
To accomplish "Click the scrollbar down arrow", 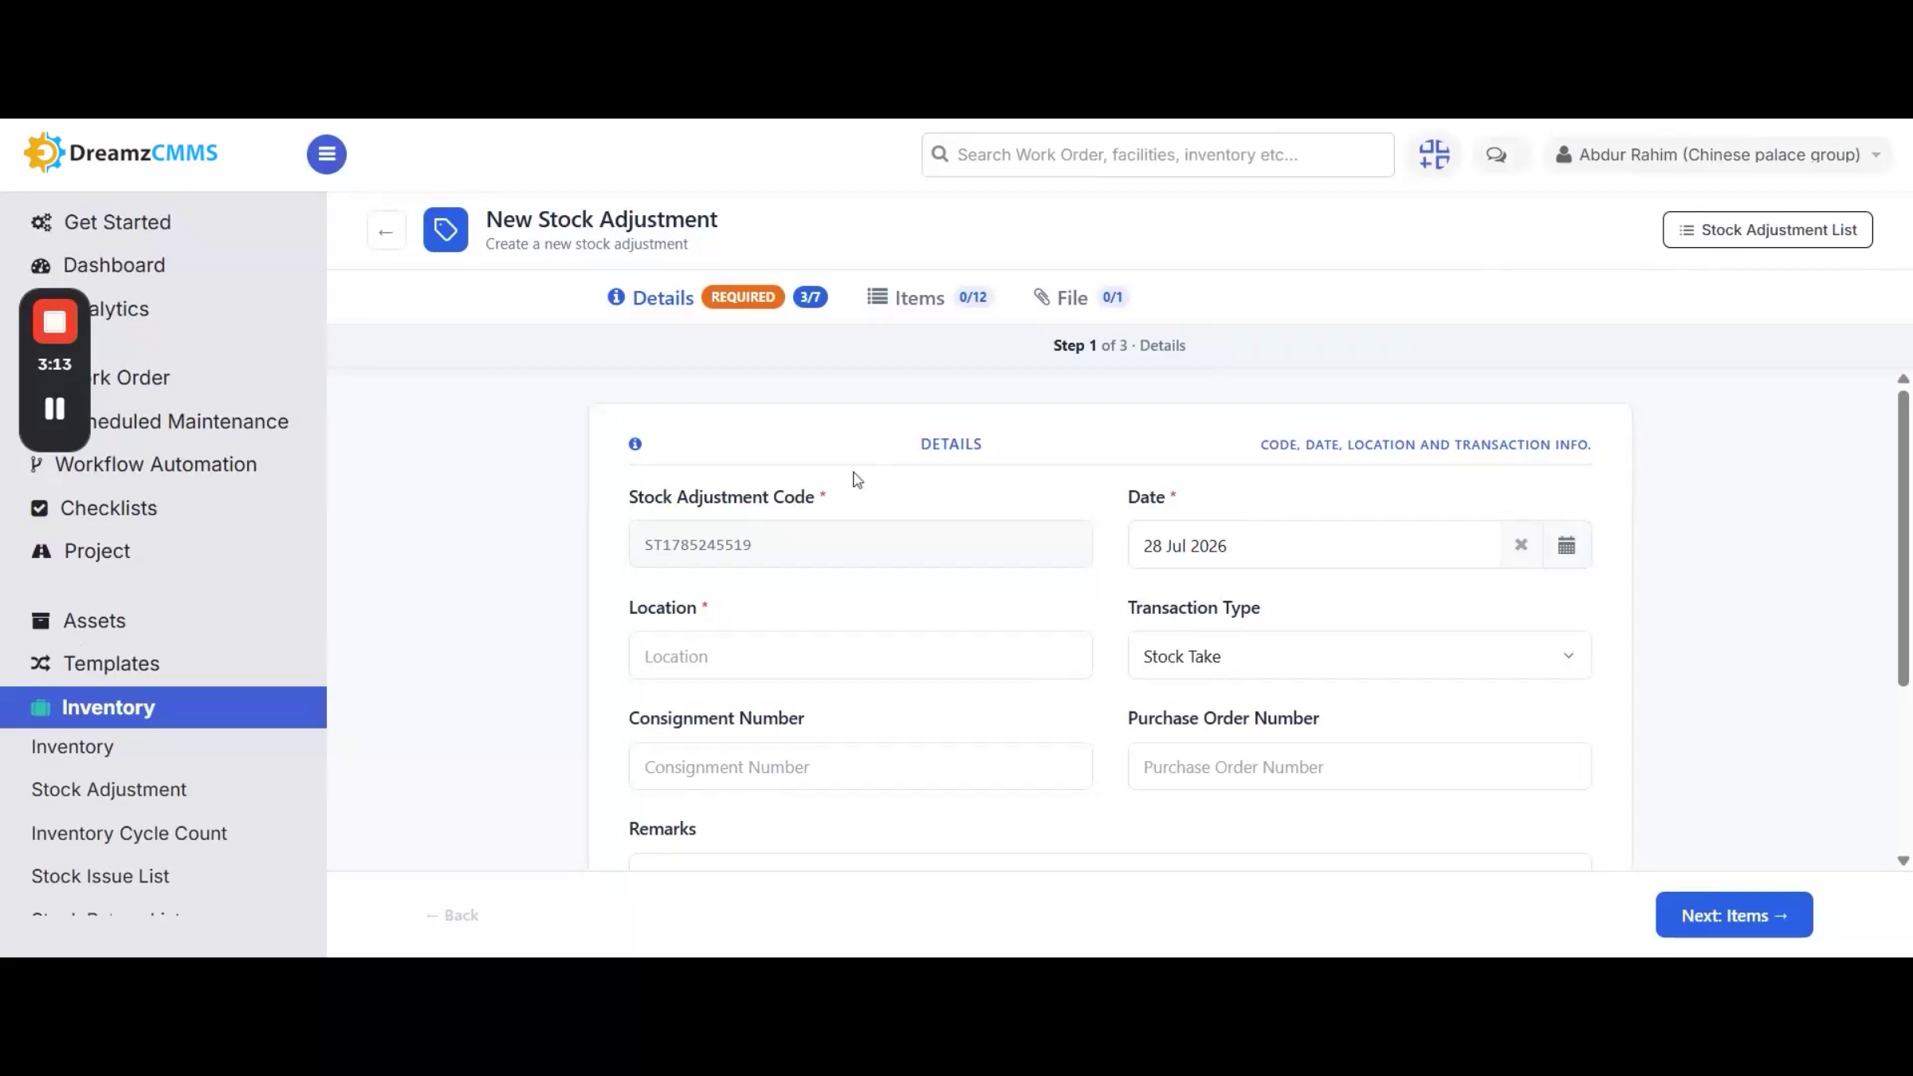I will [x=1903, y=861].
